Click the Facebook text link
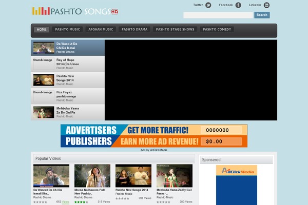The image size is (308, 205). (226, 5)
